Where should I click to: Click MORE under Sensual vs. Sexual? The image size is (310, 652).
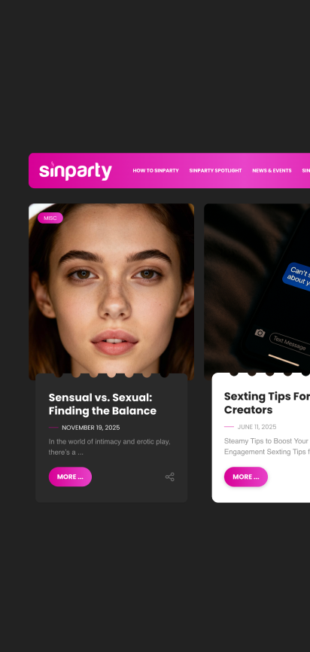pos(70,477)
